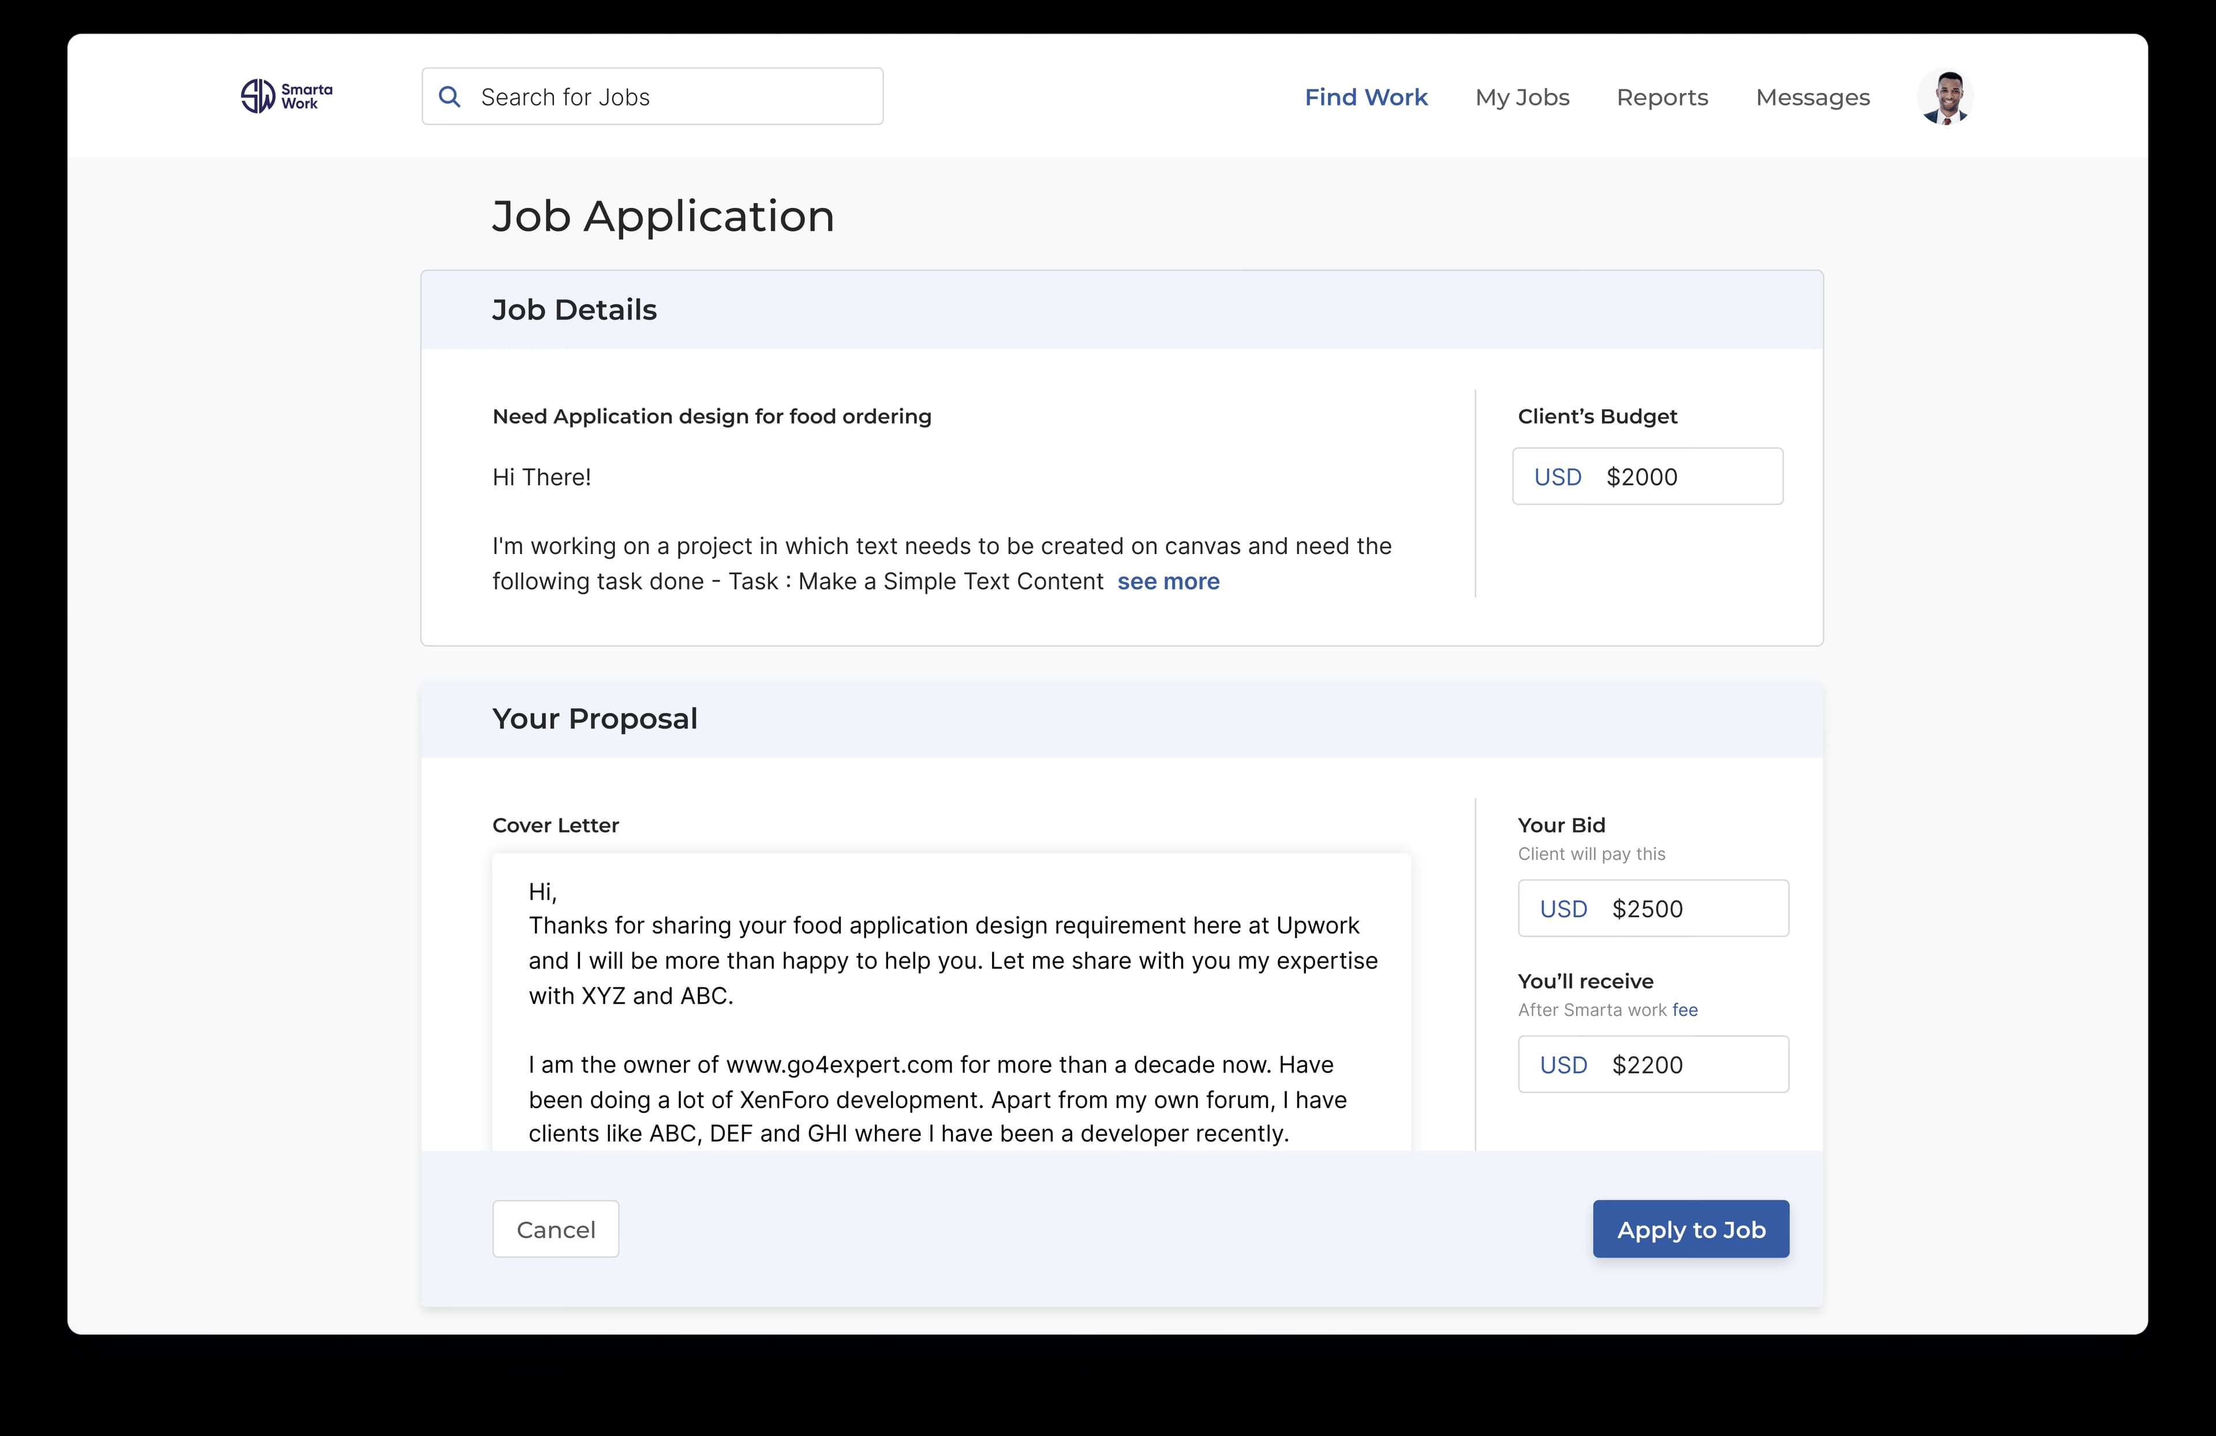
Task: Click the Search for Jobs field
Action: click(652, 96)
